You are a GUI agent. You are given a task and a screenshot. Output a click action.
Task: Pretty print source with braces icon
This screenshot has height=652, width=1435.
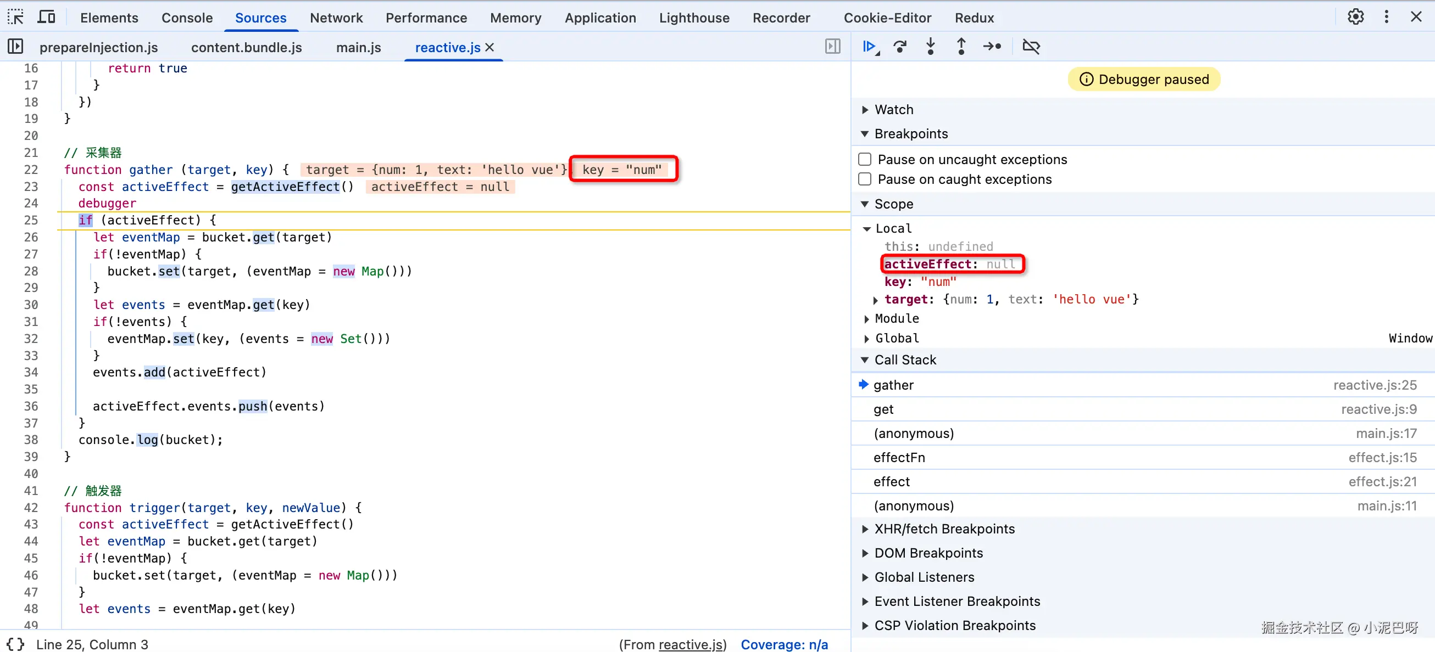pyautogui.click(x=15, y=644)
